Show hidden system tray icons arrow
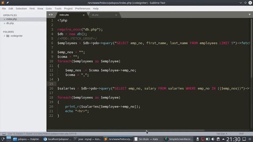The width and height of the screenshot is (253, 142). (x=223, y=139)
